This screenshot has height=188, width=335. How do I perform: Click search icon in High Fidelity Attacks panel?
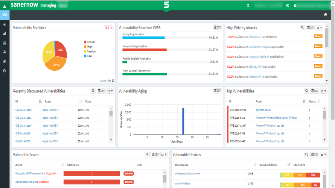tap(302, 28)
